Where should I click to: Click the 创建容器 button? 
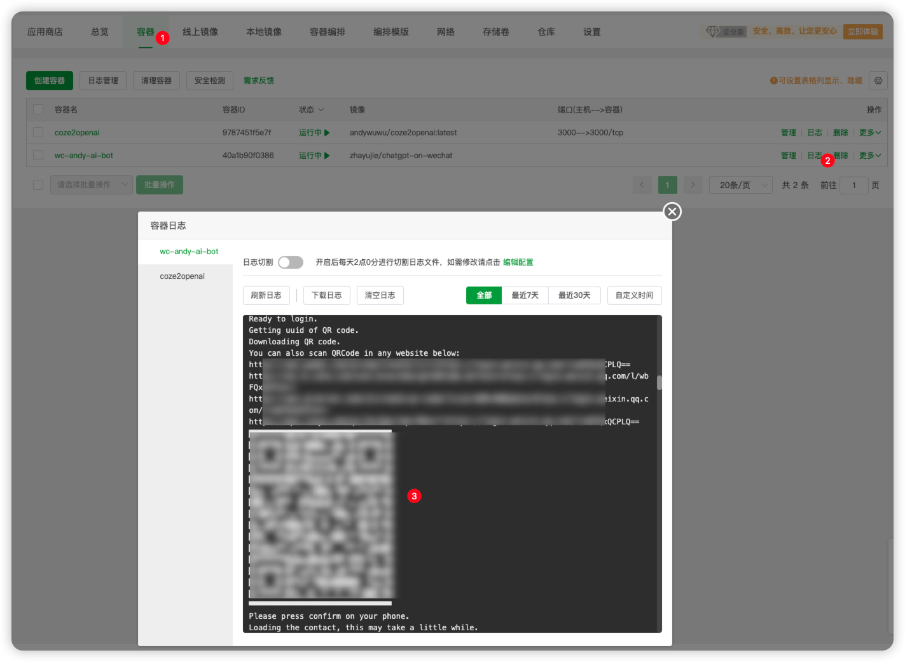pyautogui.click(x=50, y=81)
